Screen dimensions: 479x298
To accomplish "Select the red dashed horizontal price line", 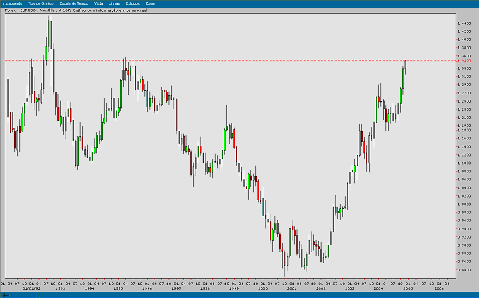I will [x=231, y=60].
